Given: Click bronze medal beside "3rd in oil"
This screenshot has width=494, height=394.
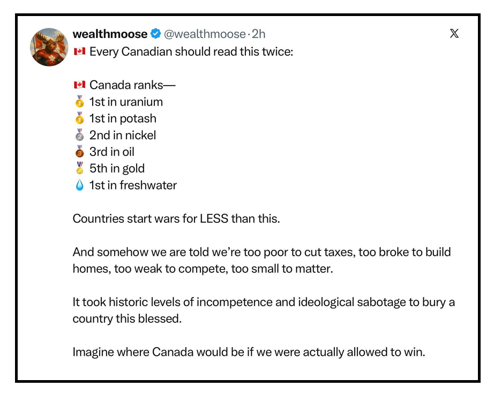Looking at the screenshot, I should (80, 152).
